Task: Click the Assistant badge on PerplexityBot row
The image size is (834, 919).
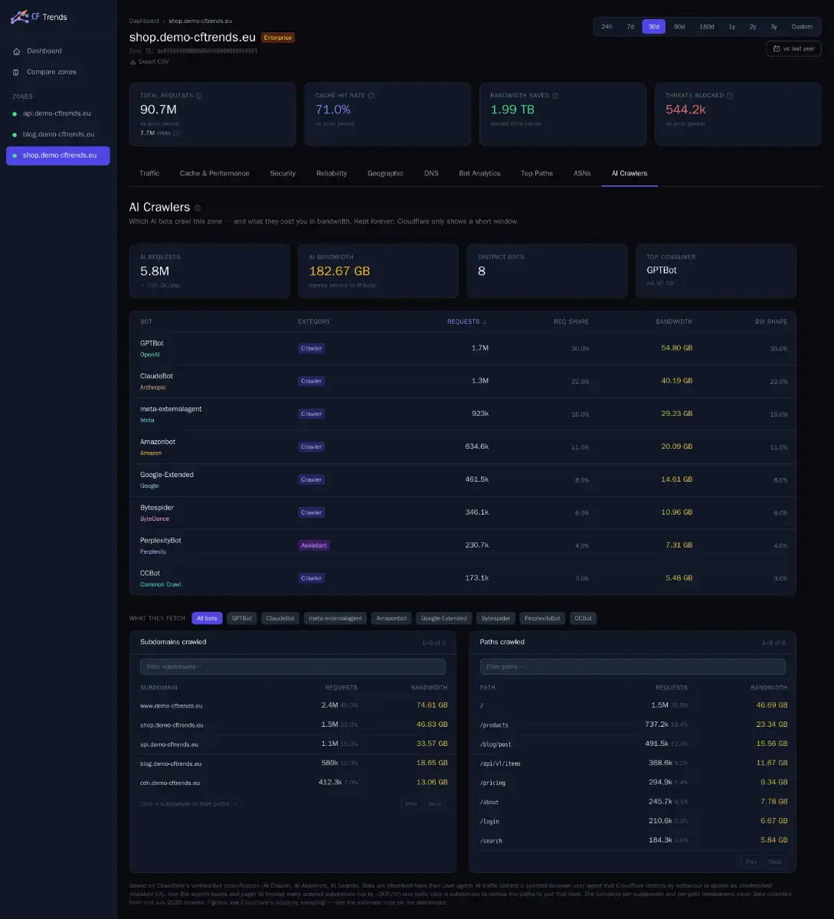Action: click(x=314, y=545)
